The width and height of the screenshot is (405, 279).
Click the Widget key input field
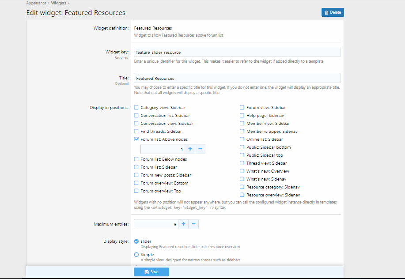(237, 52)
